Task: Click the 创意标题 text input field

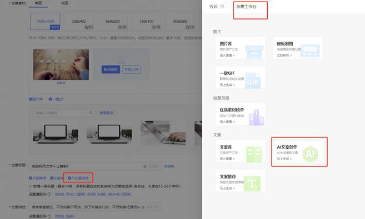Action: click(95, 166)
